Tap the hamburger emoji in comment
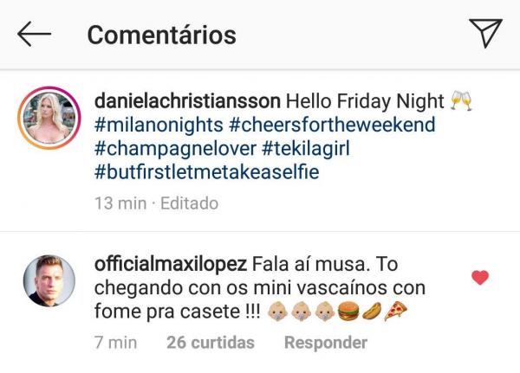Screen dimensions: 520x373 [x=348, y=312]
